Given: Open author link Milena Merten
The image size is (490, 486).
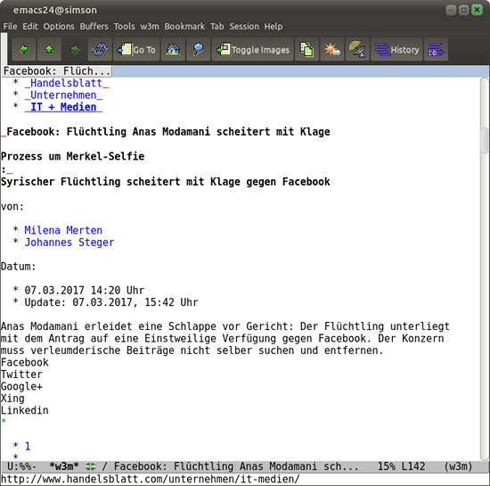Looking at the screenshot, I should click(63, 230).
